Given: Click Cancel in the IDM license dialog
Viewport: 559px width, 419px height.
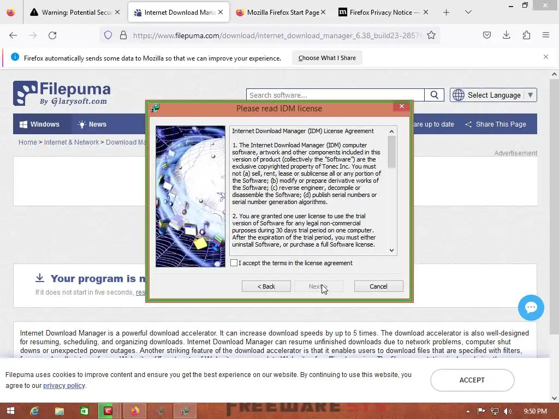Looking at the screenshot, I should (378, 286).
